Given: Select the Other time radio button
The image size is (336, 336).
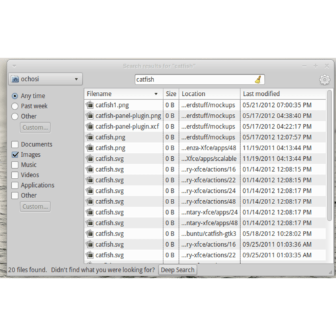Looking at the screenshot, I should [14, 116].
